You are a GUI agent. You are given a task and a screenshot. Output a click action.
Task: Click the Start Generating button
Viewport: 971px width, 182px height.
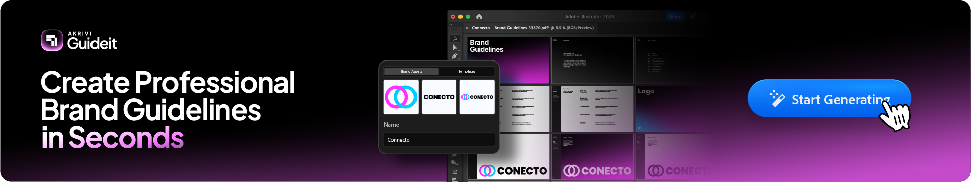(x=829, y=99)
